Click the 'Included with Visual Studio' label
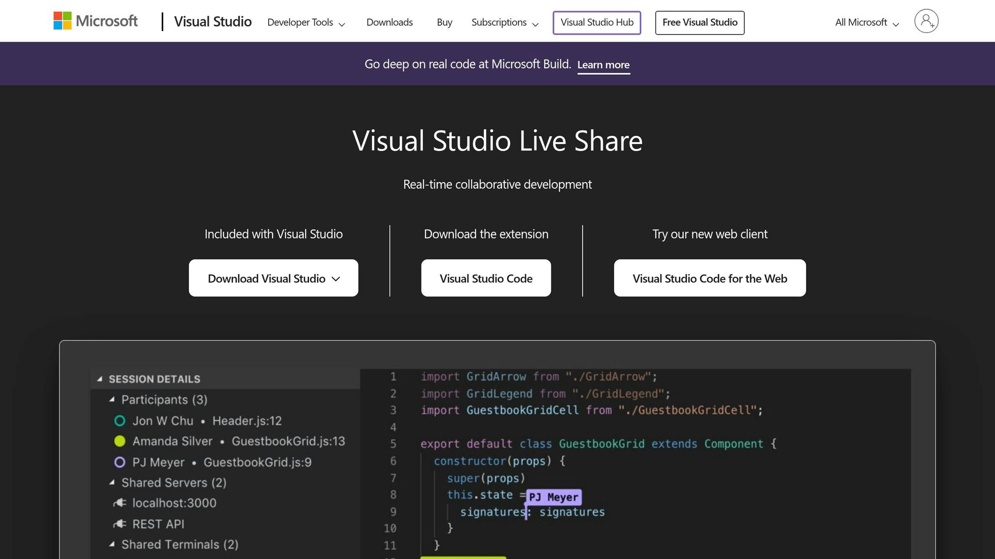The width and height of the screenshot is (995, 559). pyautogui.click(x=274, y=234)
